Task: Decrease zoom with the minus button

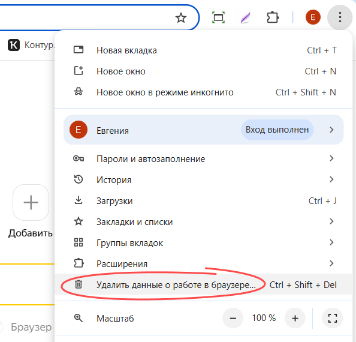Action: pos(233,318)
